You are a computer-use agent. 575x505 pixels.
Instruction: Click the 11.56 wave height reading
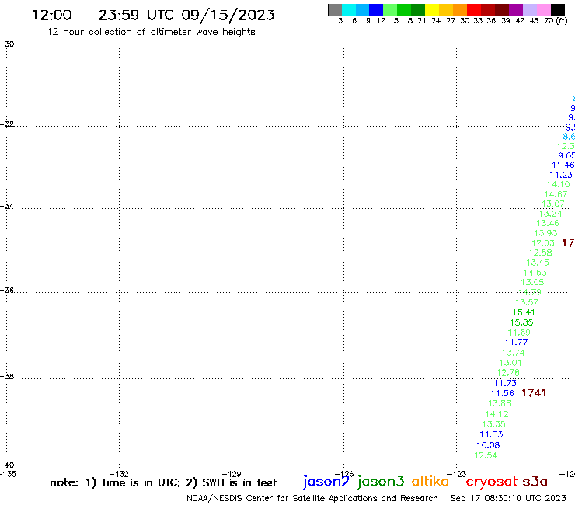click(503, 393)
